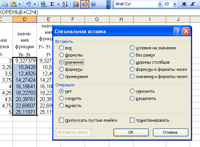Click cell with value 10,8428

pos(24,67)
